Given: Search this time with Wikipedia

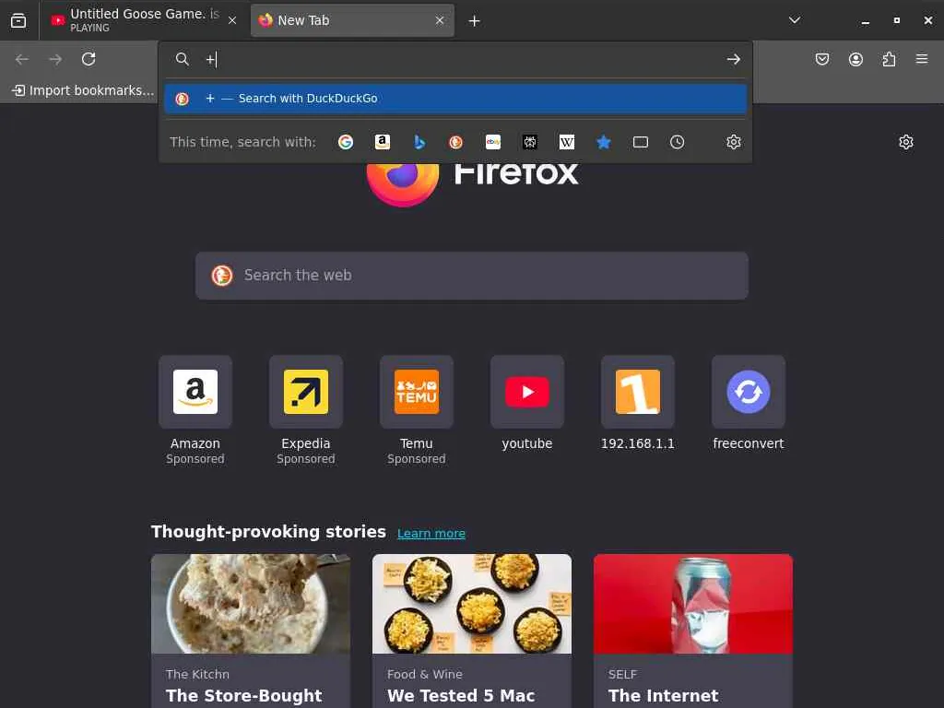Looking at the screenshot, I should [567, 142].
